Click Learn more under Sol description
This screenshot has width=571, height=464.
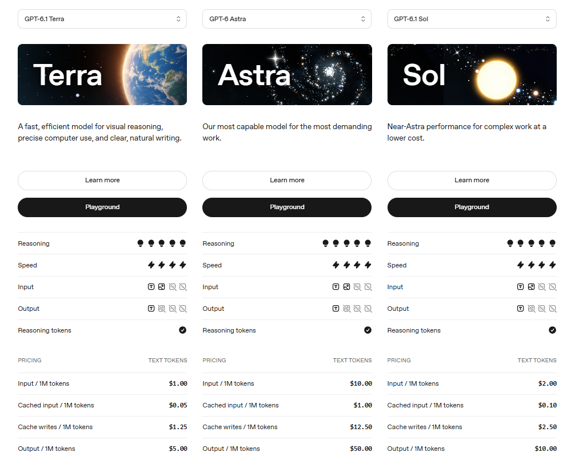coord(472,180)
